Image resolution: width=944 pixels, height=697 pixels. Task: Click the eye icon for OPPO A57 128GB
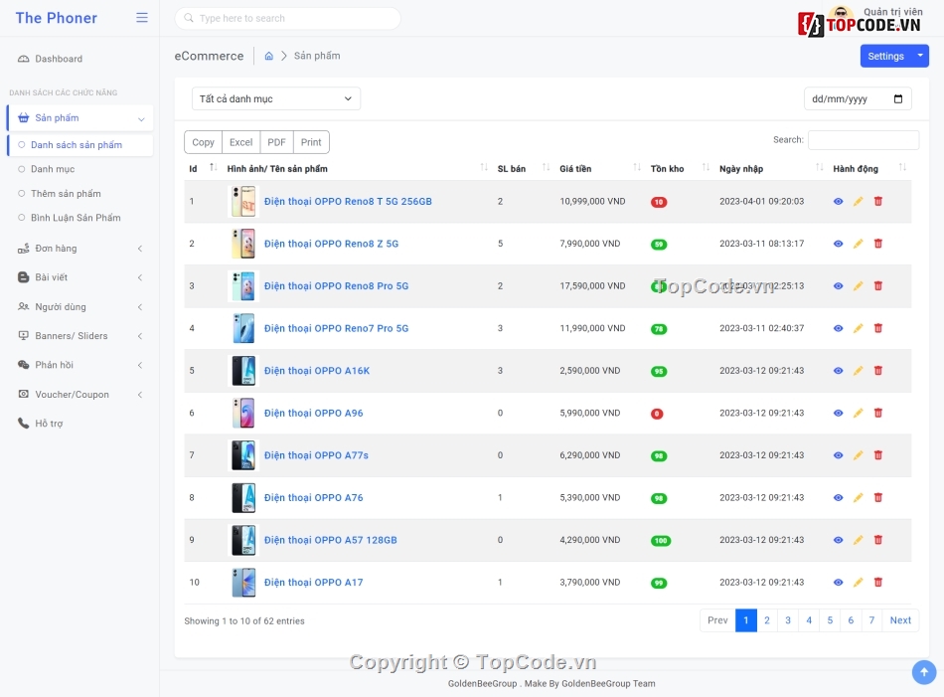point(838,540)
